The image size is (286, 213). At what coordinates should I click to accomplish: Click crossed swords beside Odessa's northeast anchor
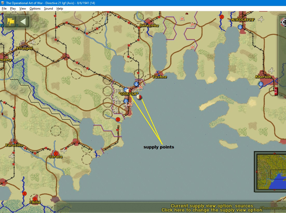point(140,87)
